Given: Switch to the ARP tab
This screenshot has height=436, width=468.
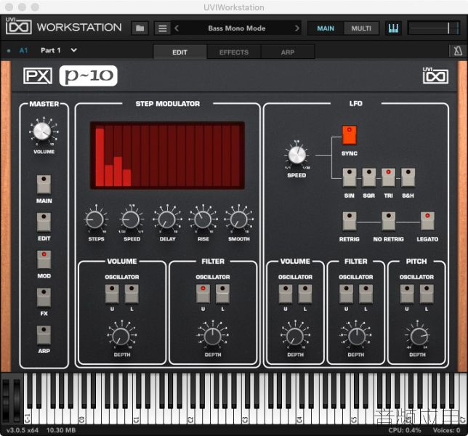Looking at the screenshot, I should pyautogui.click(x=288, y=52).
